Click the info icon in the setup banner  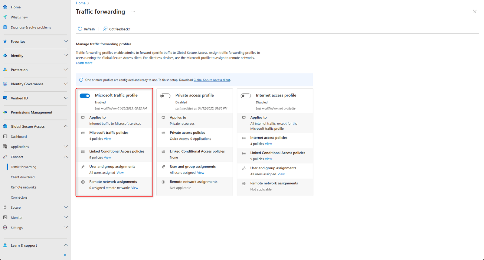click(81, 80)
